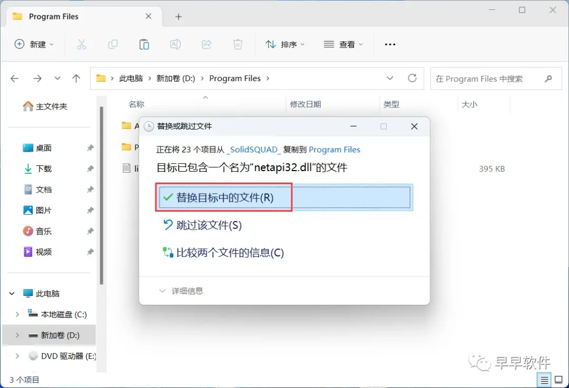Image resolution: width=569 pixels, height=388 pixels.
Task: Click the 在 Program Files 中搜索 search box
Action: click(x=496, y=78)
